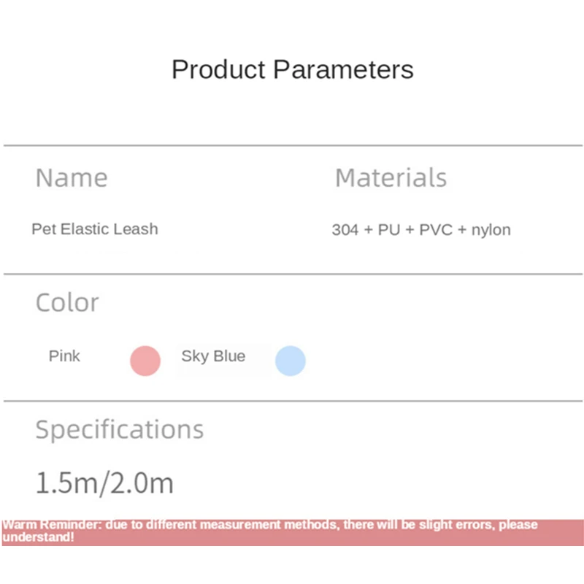Click the 304 material entry
The width and height of the screenshot is (584, 584).
click(345, 230)
